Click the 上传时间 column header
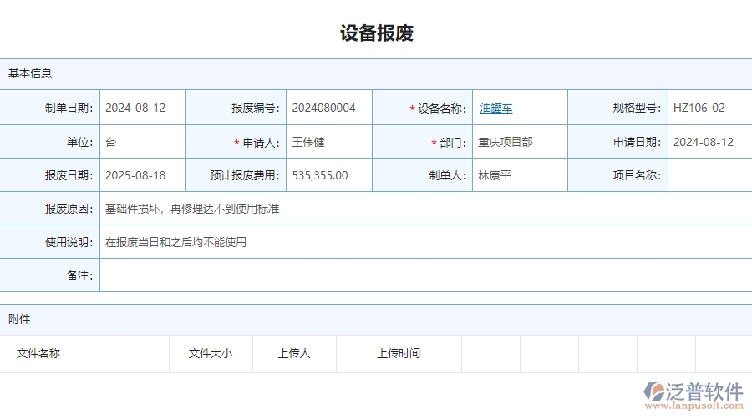The height and width of the screenshot is (419, 752). tap(399, 353)
